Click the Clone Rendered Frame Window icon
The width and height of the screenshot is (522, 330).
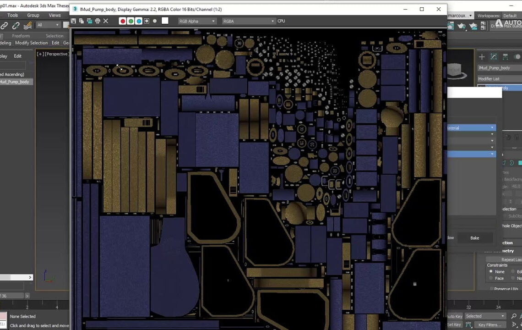[89, 21]
